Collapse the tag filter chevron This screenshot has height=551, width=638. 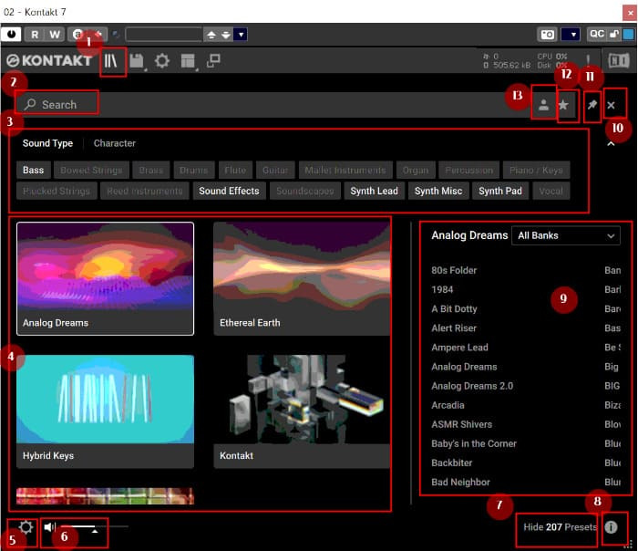click(x=611, y=143)
